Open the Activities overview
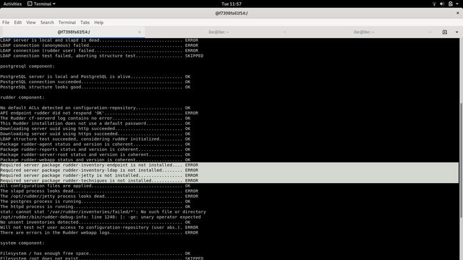The width and height of the screenshot is (463, 260). click(12, 4)
